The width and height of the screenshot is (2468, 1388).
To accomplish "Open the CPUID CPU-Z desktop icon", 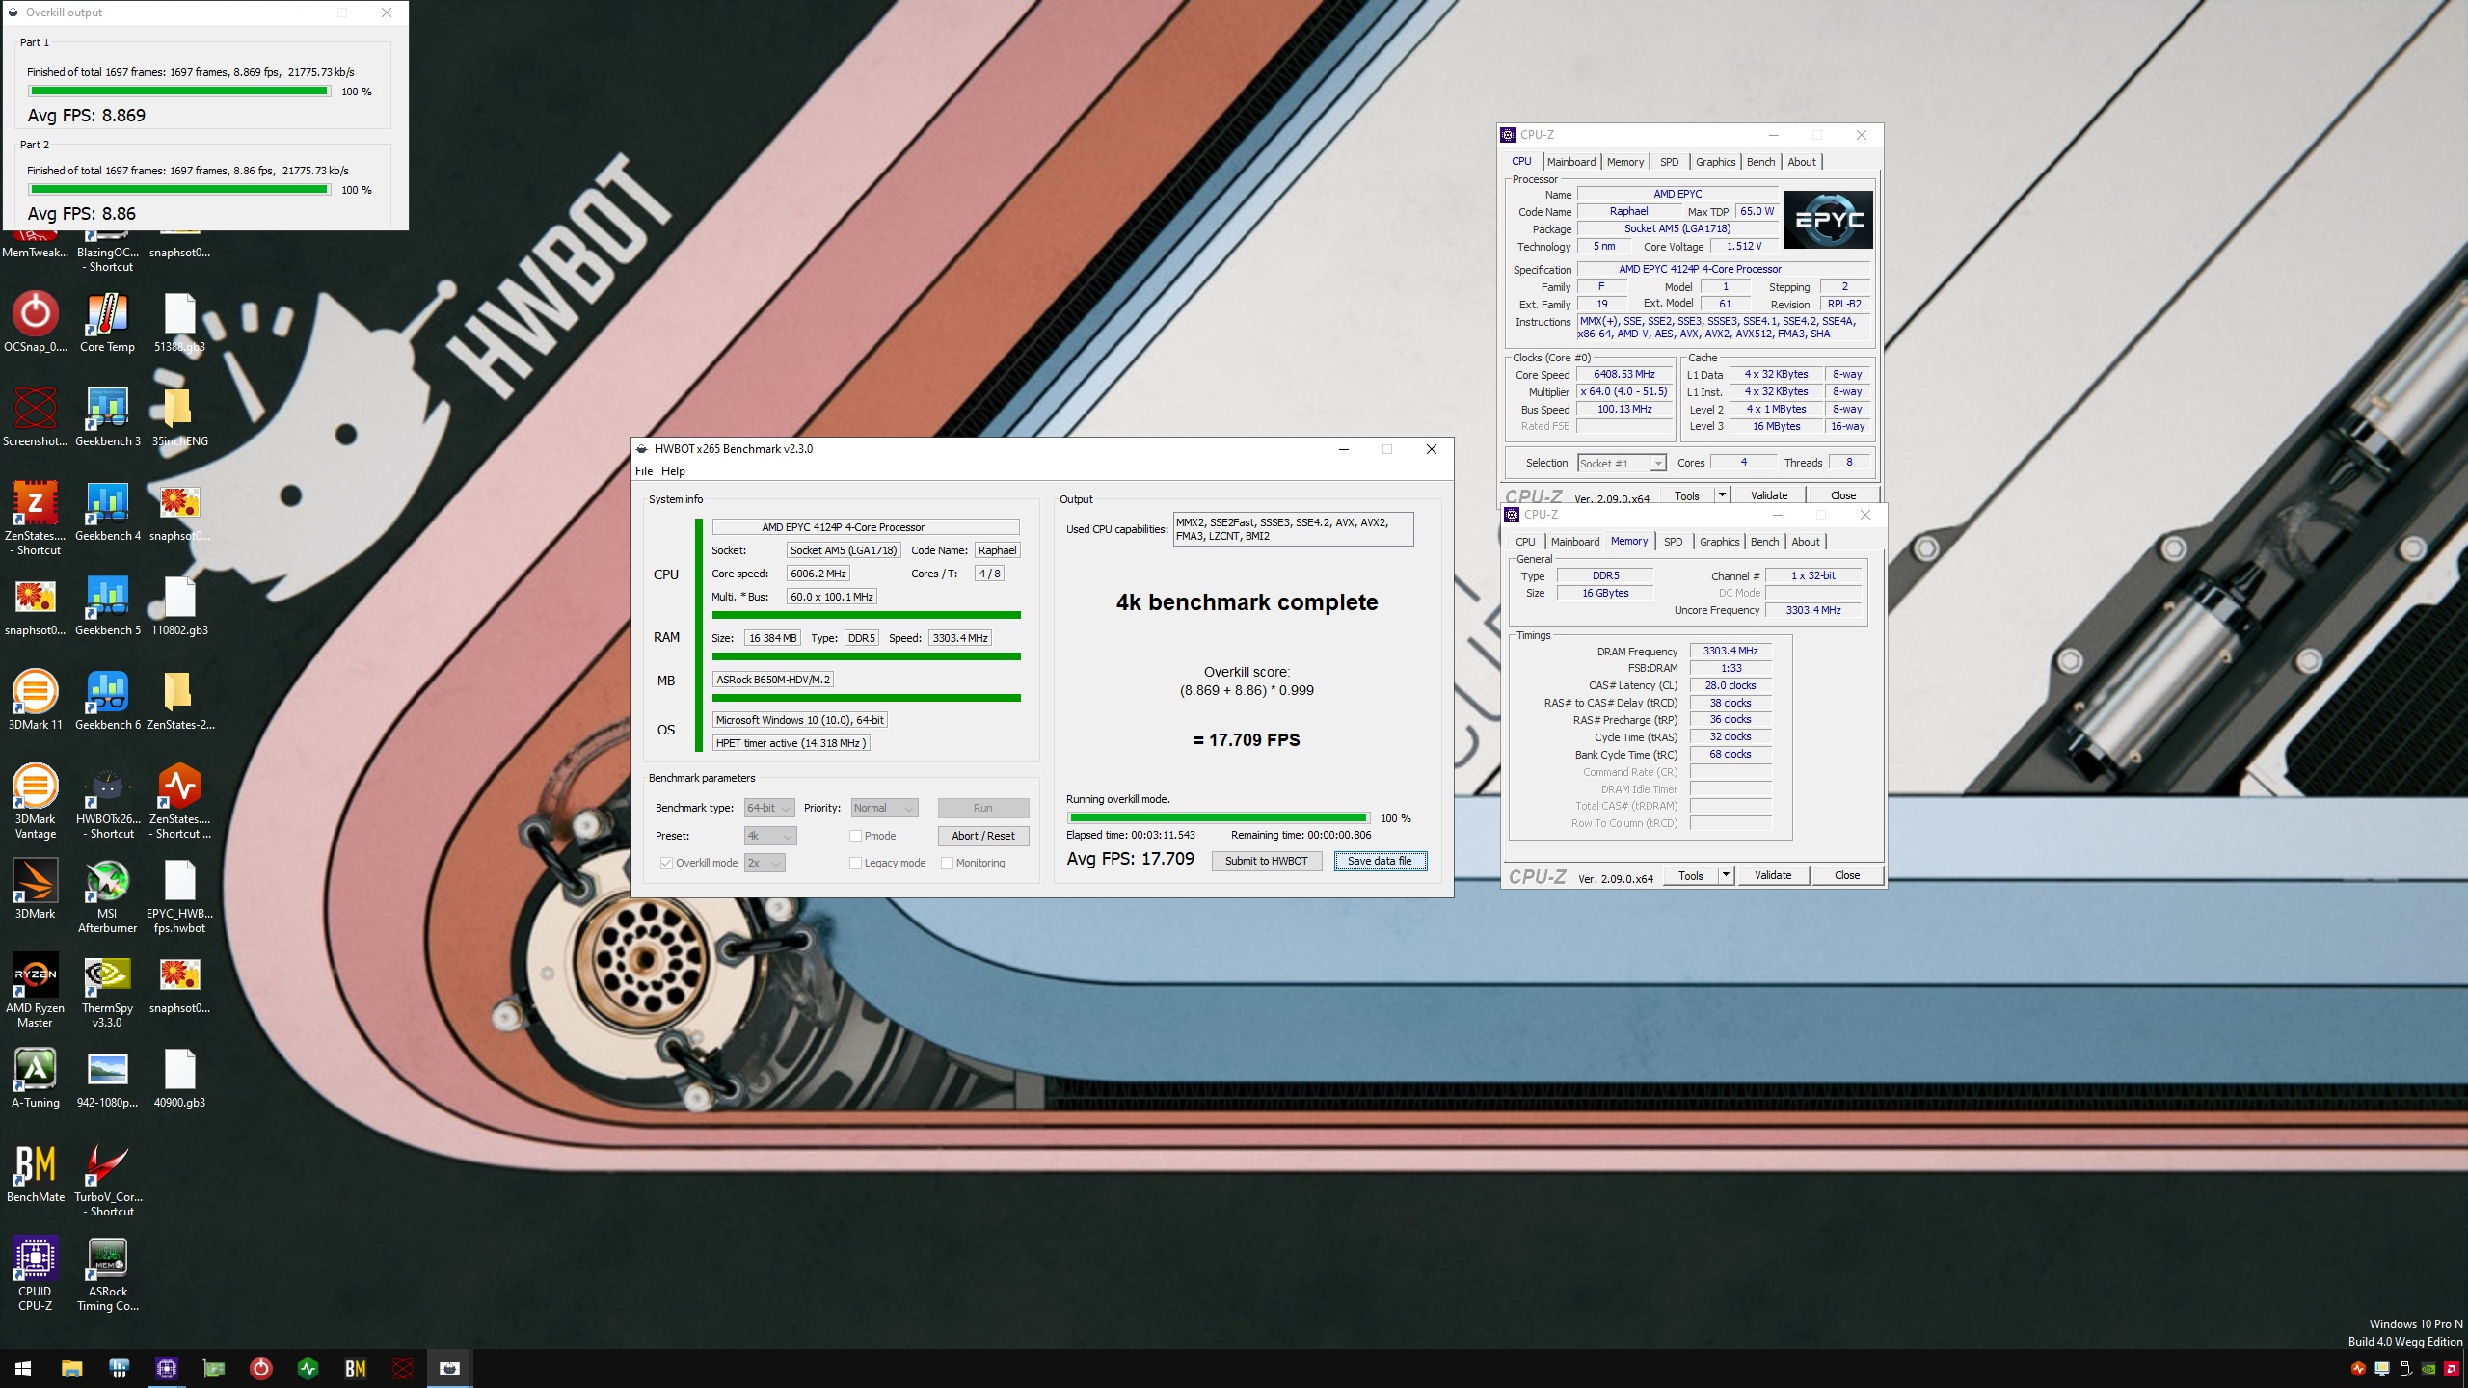I will tap(36, 1274).
